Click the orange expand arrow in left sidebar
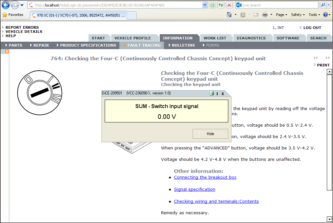This screenshot has height=223, width=333. click(7, 51)
